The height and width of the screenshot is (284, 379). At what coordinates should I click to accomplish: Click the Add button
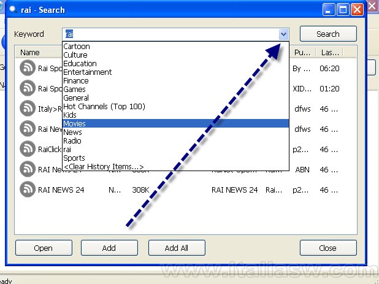pyautogui.click(x=109, y=248)
